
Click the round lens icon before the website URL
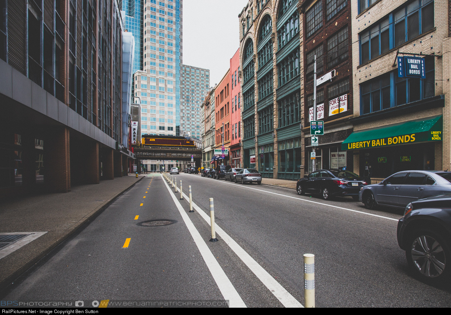[95, 303]
